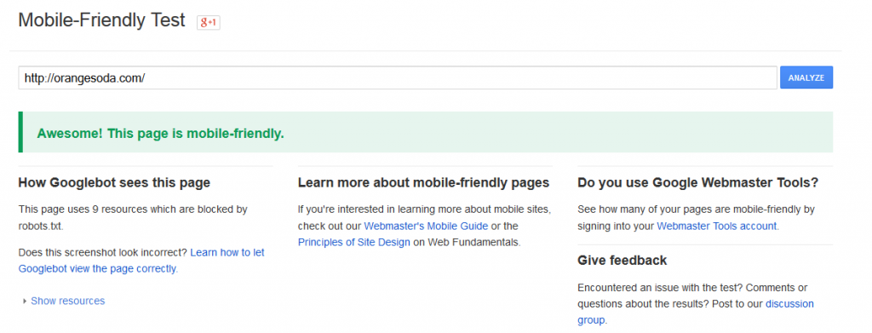Click the How Googlebot sees this page heading
The image size is (872, 333).
(x=115, y=183)
